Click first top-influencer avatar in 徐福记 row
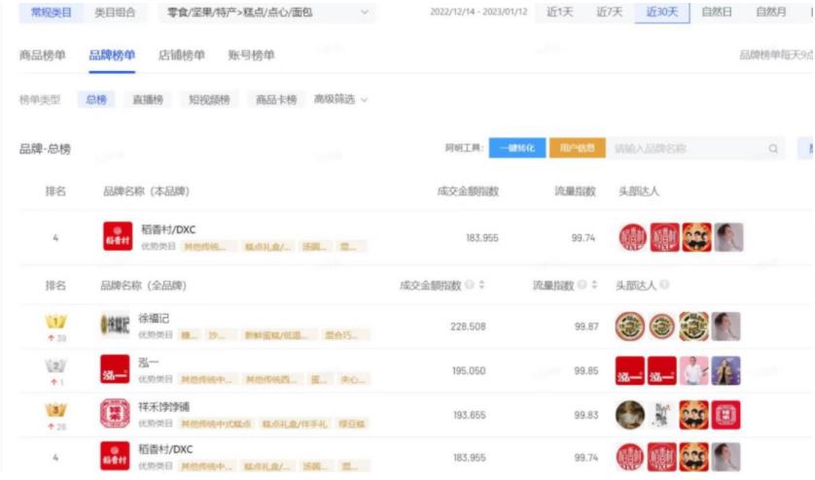Image resolution: width=815 pixels, height=480 pixels. click(630, 326)
